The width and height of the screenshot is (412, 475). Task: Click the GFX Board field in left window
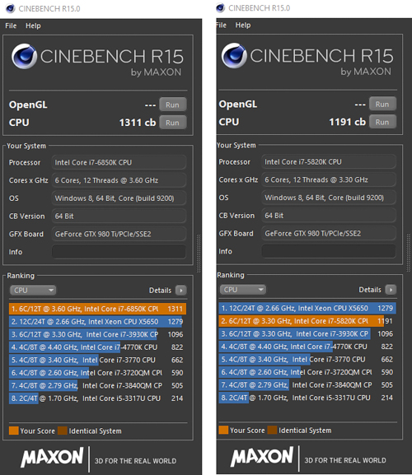point(119,234)
